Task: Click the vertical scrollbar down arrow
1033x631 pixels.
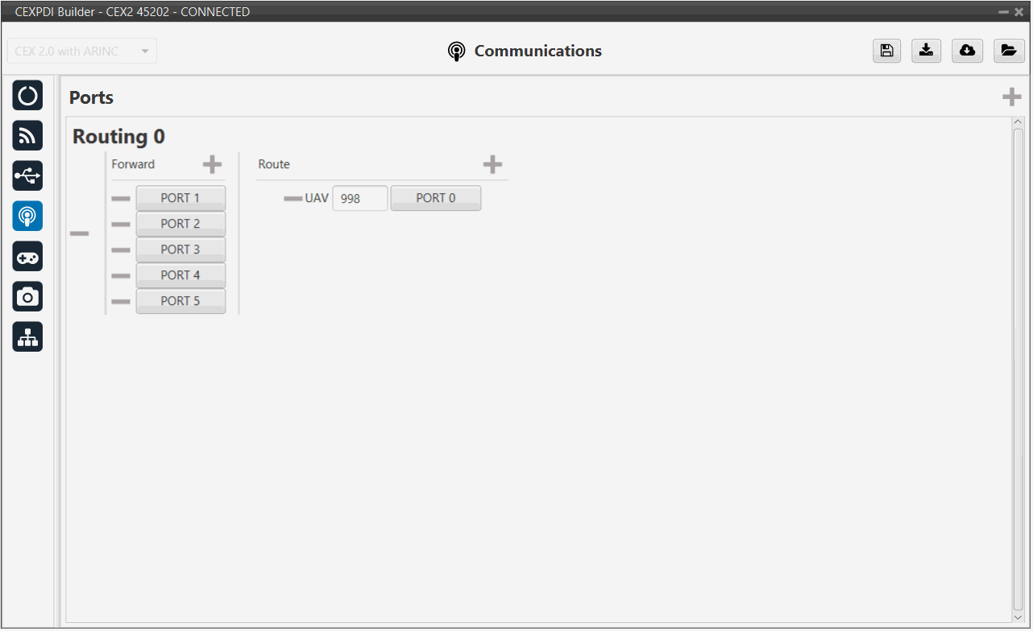Action: click(x=1018, y=617)
